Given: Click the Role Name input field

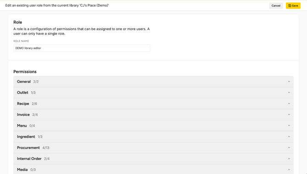Looking at the screenshot, I should coord(82,48).
